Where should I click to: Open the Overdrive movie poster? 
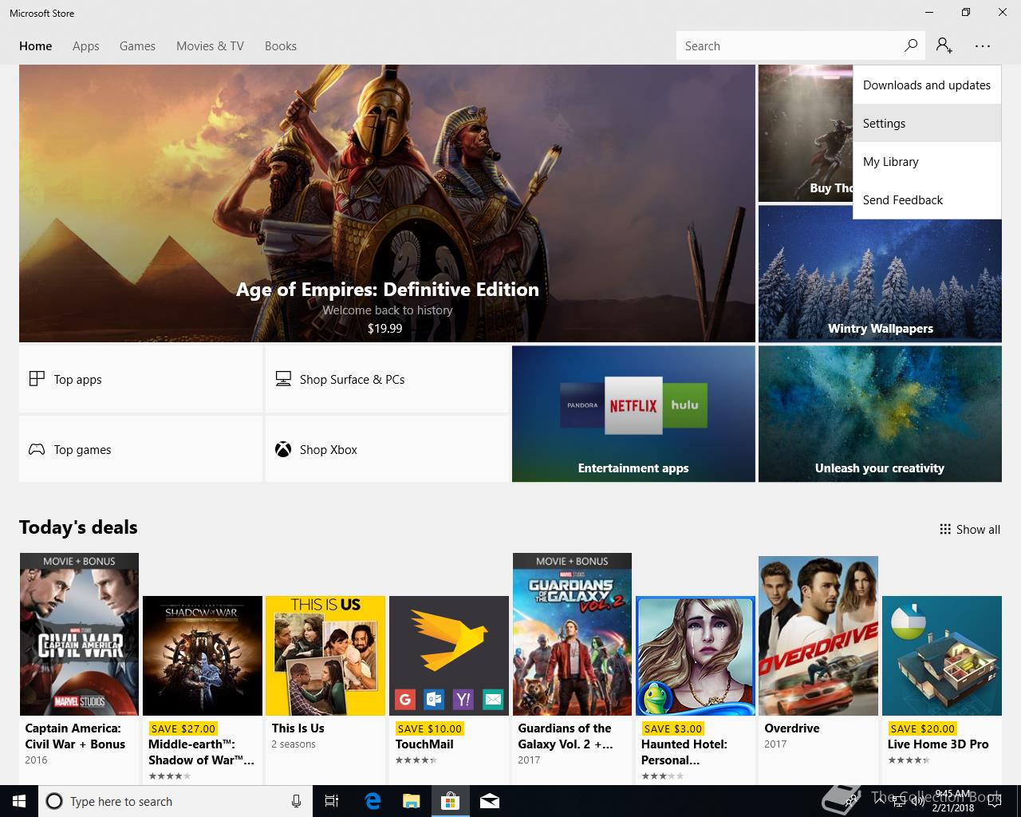click(818, 636)
